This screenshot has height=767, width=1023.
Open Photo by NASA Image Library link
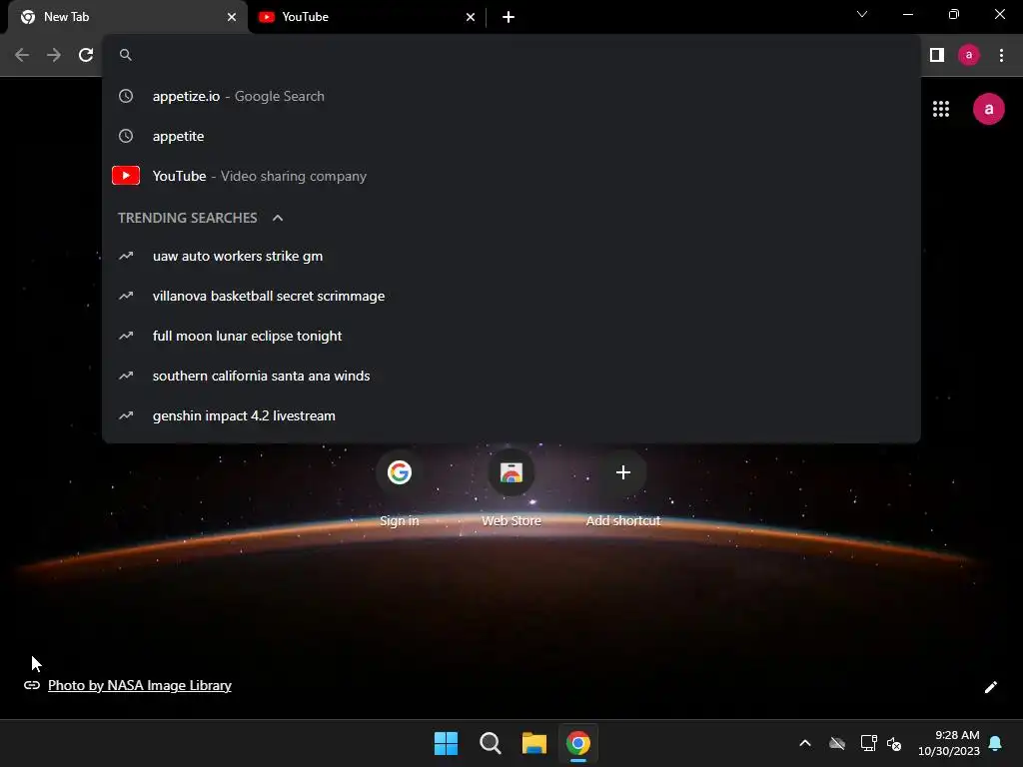coord(140,685)
